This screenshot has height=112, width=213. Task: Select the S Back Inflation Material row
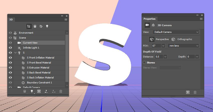pos(39,78)
